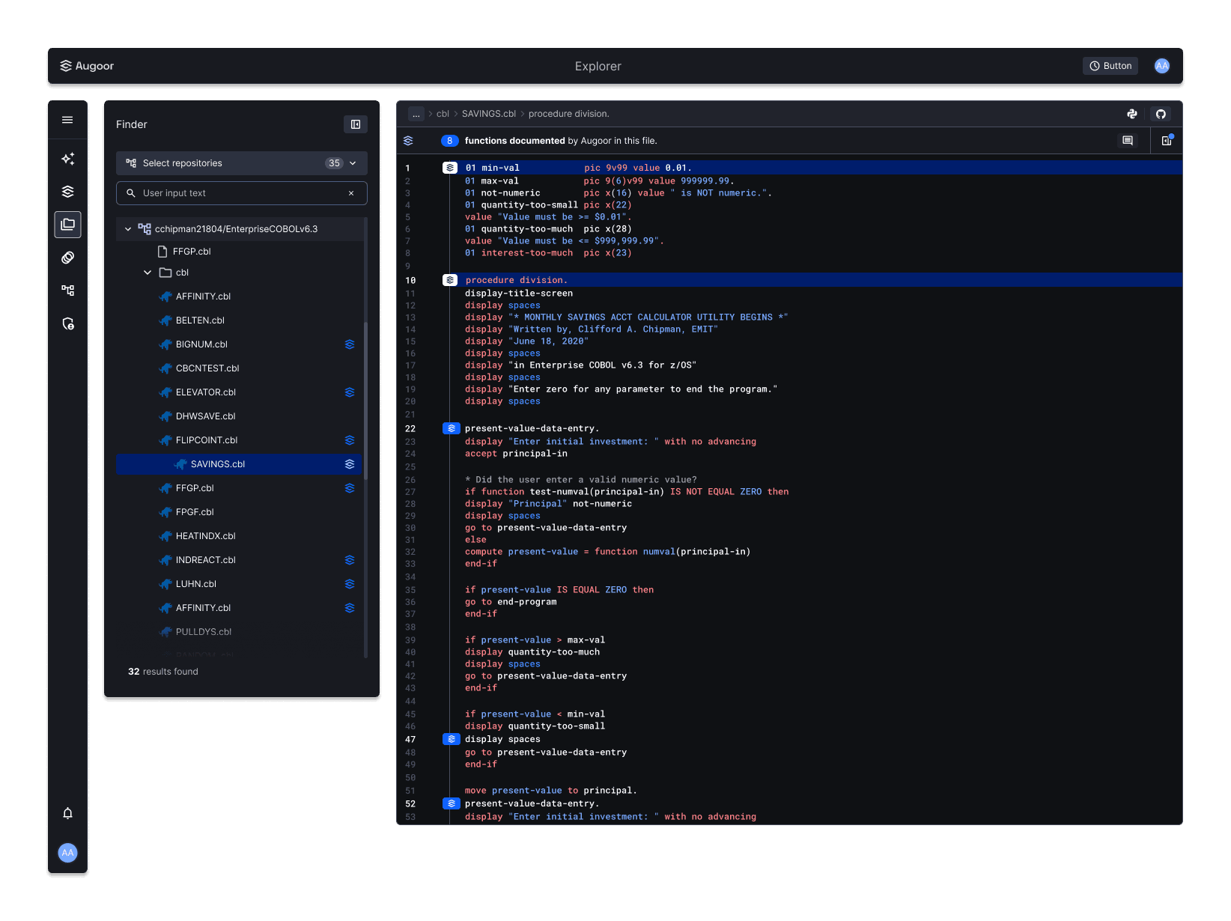The image size is (1231, 921).
Task: Click the Explorer title in top bar
Action: point(598,66)
